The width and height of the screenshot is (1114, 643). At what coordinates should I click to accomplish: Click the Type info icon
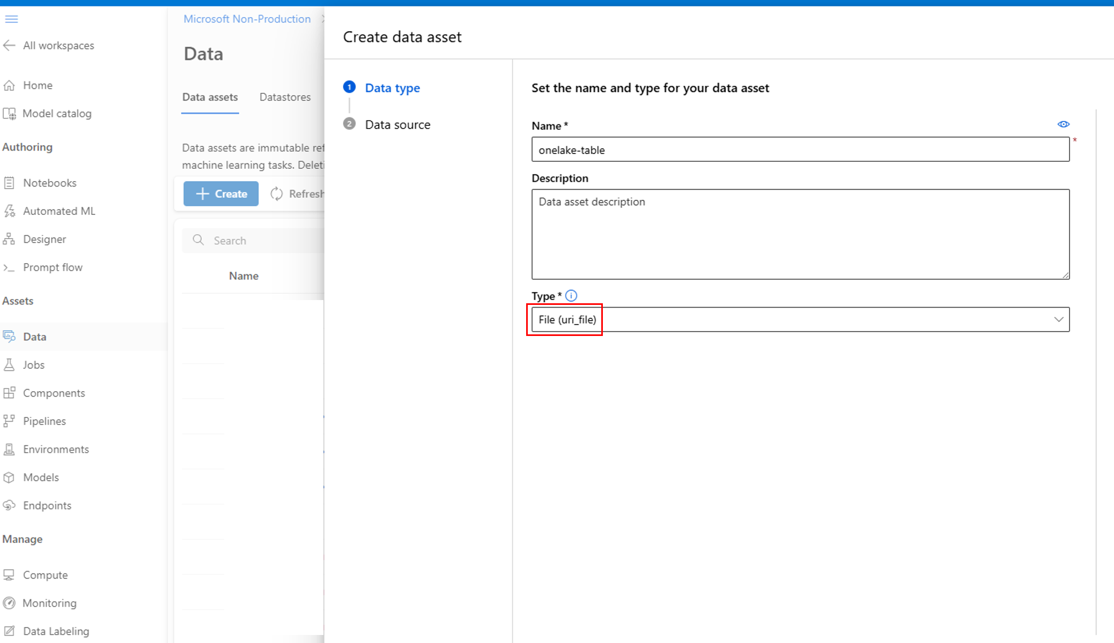coord(571,296)
